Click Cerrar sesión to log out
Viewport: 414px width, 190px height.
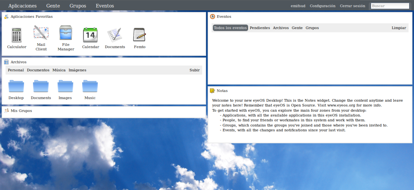[353, 6]
